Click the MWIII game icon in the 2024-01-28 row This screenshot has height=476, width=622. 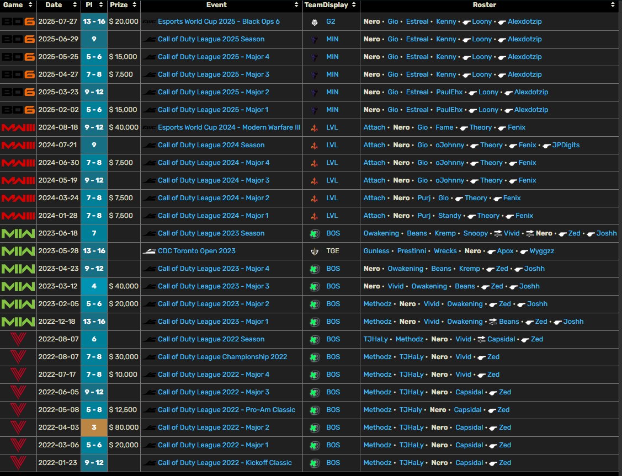(18, 216)
